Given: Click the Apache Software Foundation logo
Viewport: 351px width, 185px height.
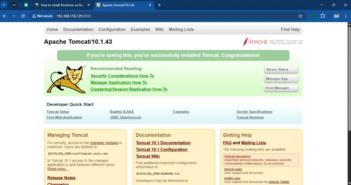Looking at the screenshot, I should tap(273, 42).
